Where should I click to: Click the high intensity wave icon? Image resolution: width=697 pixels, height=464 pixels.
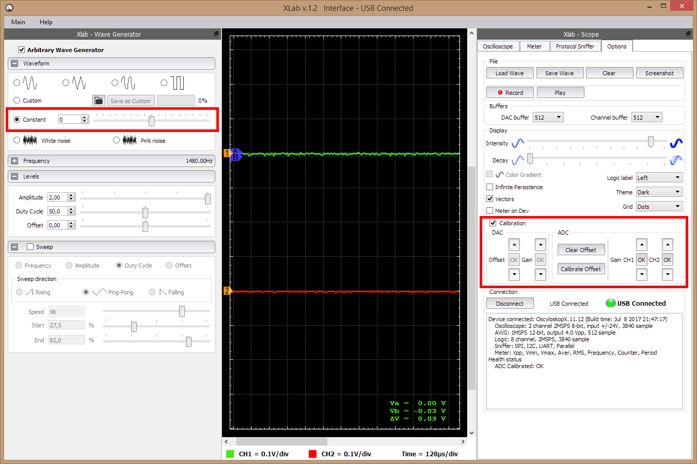click(x=676, y=143)
